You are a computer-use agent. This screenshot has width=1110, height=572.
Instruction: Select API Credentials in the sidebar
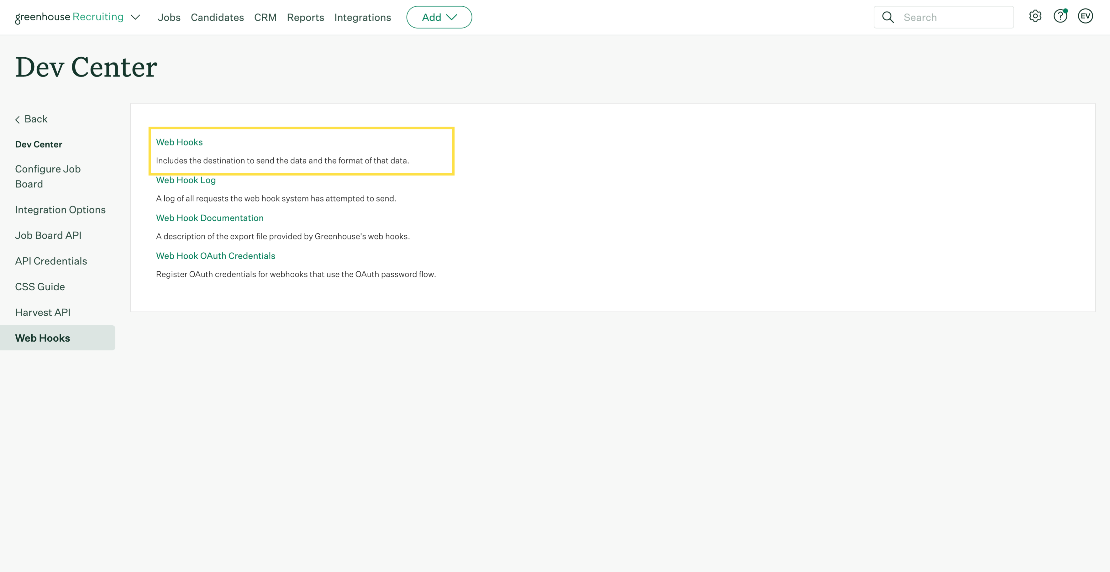(x=51, y=261)
